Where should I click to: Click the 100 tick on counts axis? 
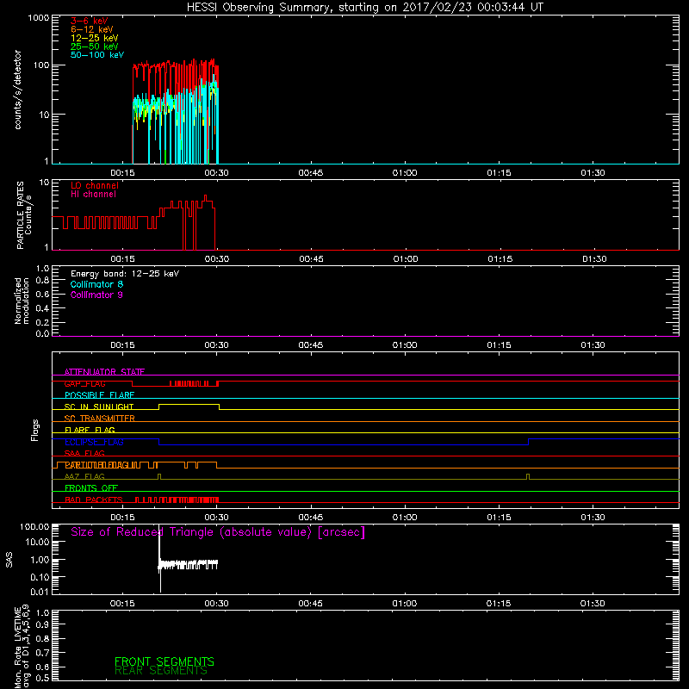point(40,65)
